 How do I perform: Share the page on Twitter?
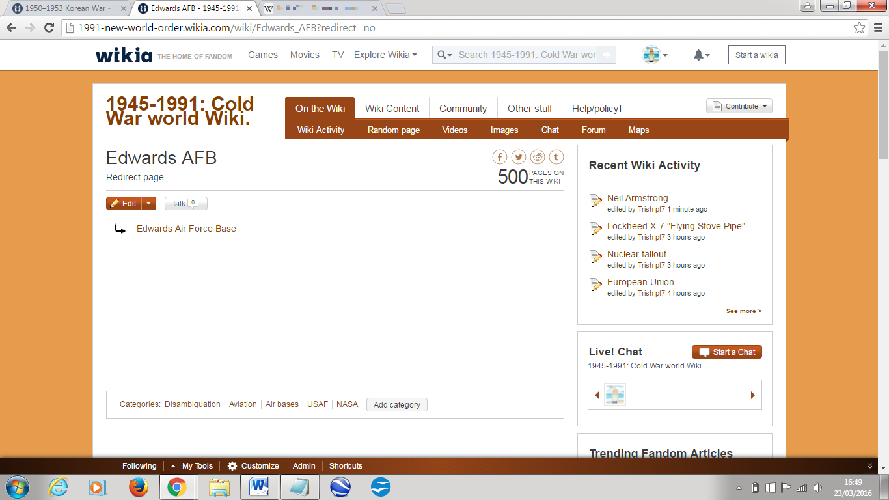coord(519,157)
